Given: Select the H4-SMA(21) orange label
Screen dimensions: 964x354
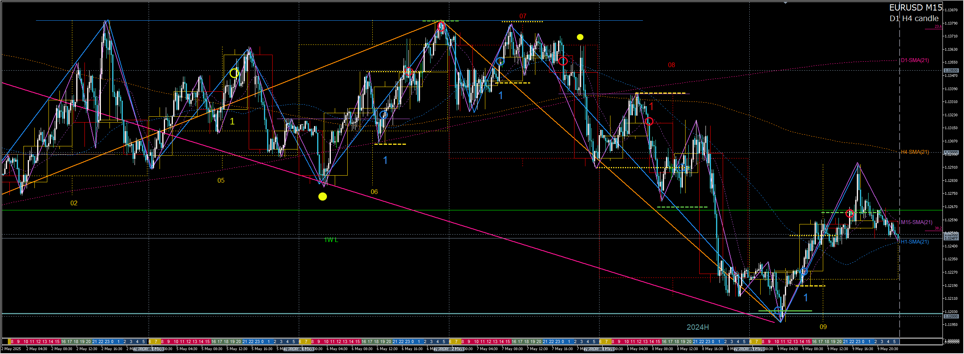Looking at the screenshot, I should 915,152.
